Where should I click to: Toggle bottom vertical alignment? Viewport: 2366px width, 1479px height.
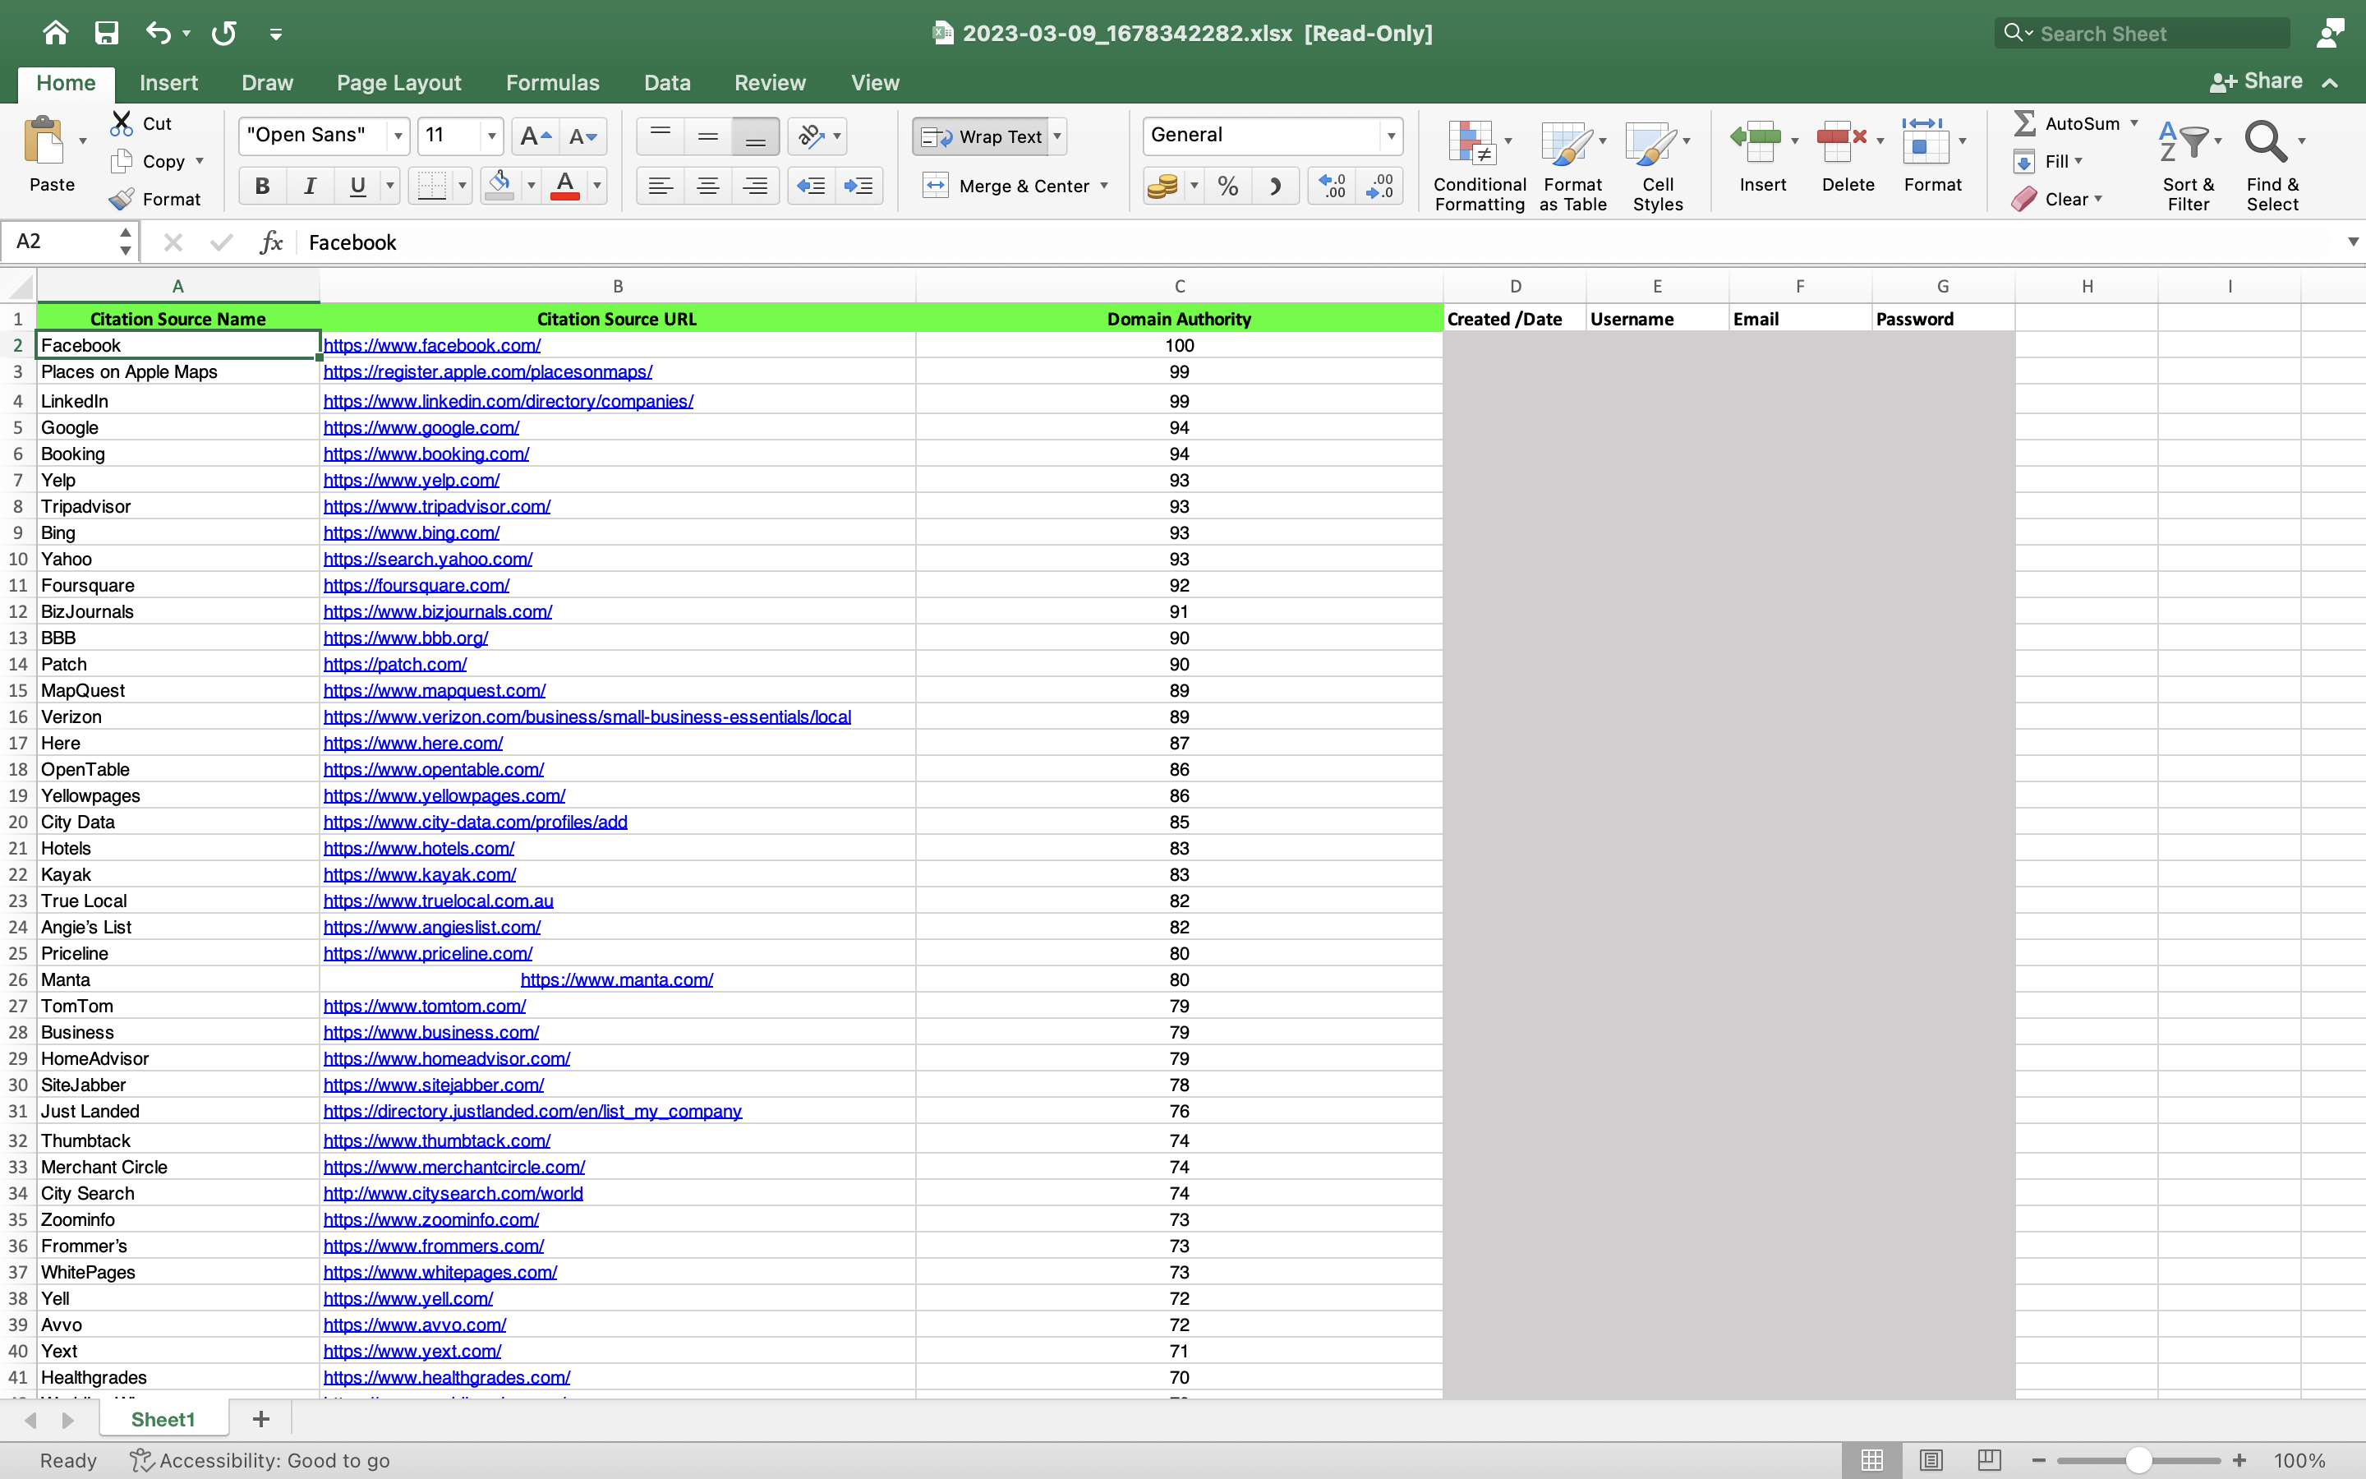755,136
